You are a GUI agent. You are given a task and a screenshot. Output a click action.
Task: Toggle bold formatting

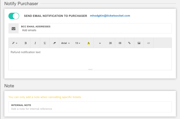[x=26, y=43]
